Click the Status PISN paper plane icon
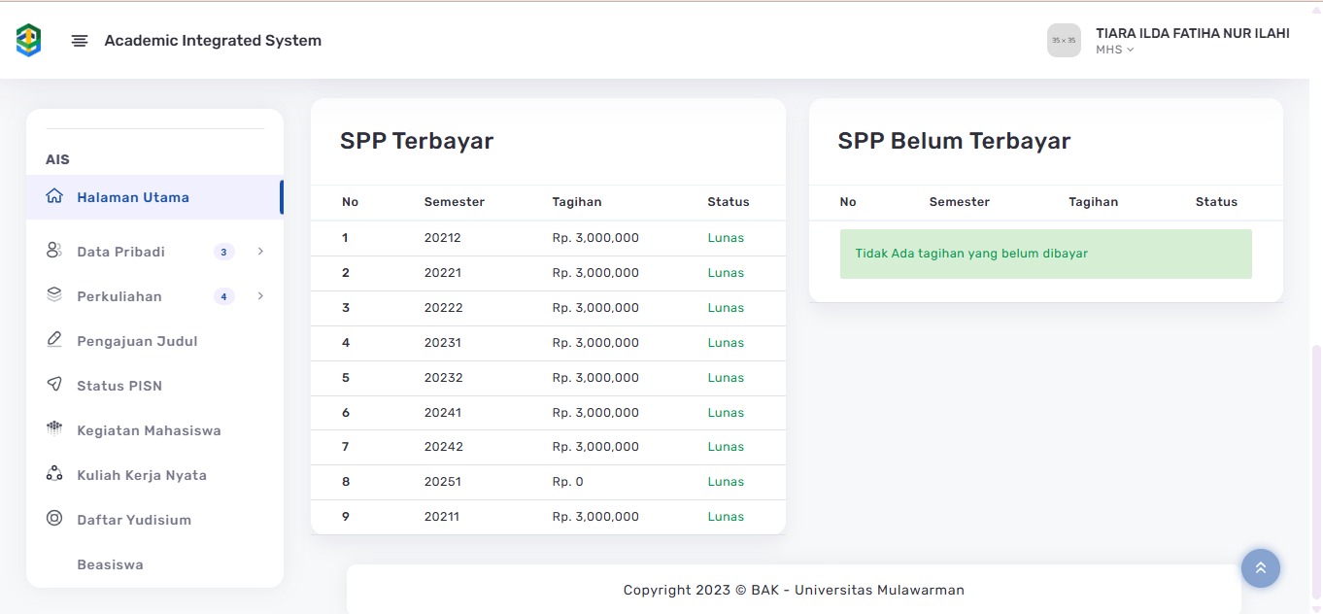The image size is (1323, 614). pos(54,385)
